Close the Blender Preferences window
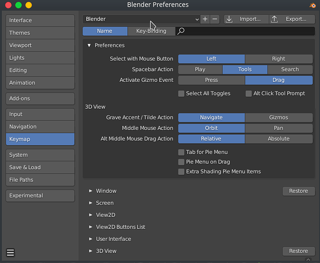Screen dimensions: 320x263 coord(8,5)
